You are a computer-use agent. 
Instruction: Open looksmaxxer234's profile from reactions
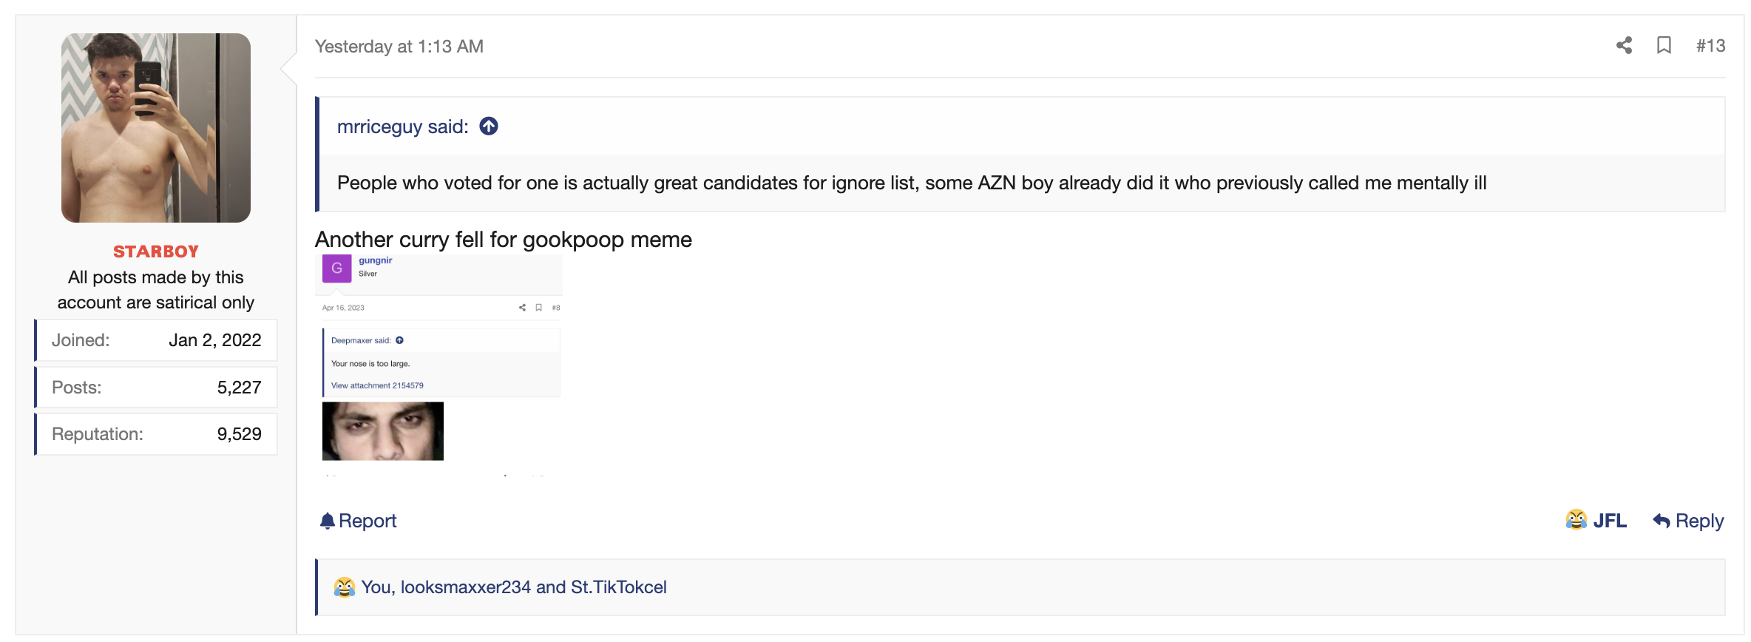coord(466,587)
